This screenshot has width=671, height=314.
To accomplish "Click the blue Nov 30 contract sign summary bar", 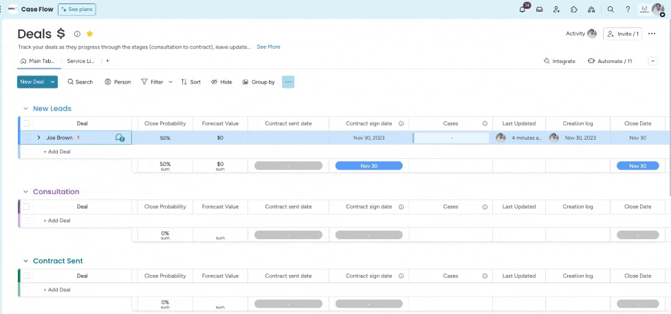I will (368, 166).
